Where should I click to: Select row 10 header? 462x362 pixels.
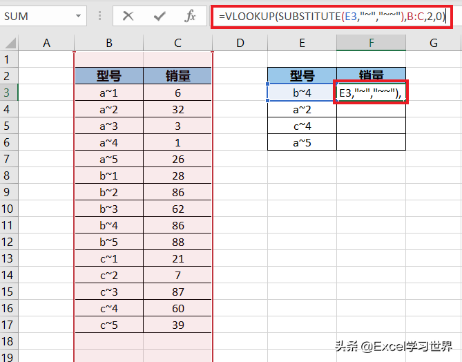pyautogui.click(x=9, y=209)
